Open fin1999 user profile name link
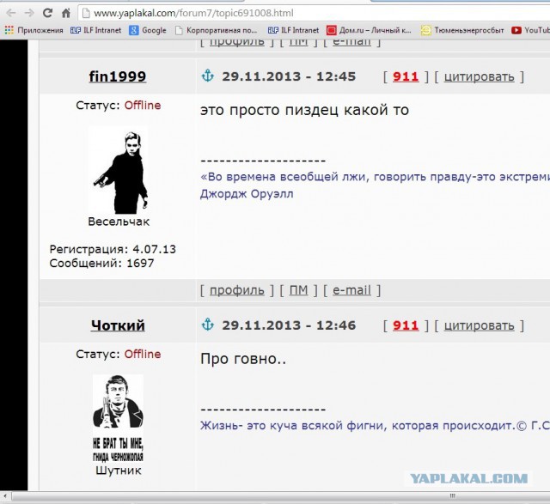 tap(118, 76)
